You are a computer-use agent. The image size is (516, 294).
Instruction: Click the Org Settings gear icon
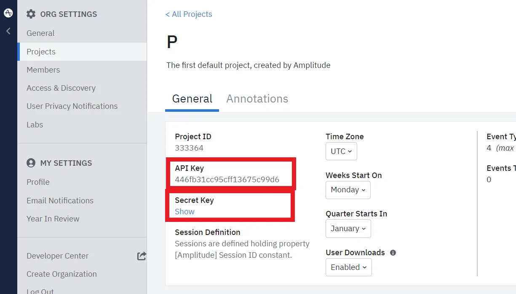pos(31,14)
